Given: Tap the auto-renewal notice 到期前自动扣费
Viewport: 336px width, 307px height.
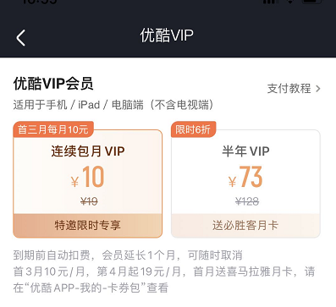Looking at the screenshot, I should (52, 255).
